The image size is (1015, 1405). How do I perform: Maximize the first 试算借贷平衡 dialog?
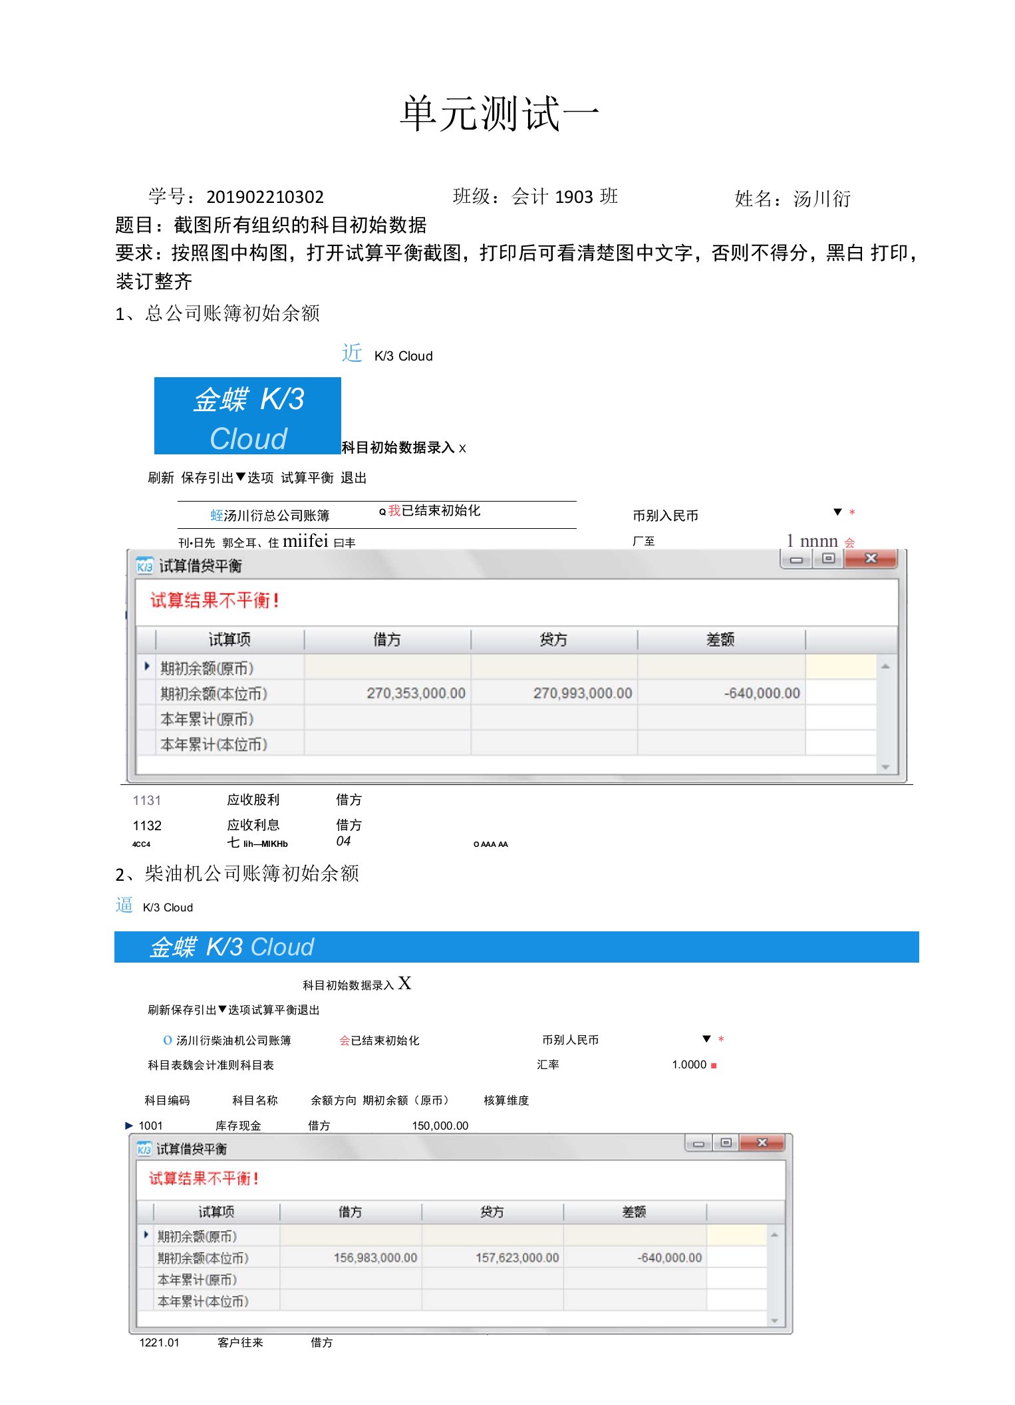click(x=828, y=559)
